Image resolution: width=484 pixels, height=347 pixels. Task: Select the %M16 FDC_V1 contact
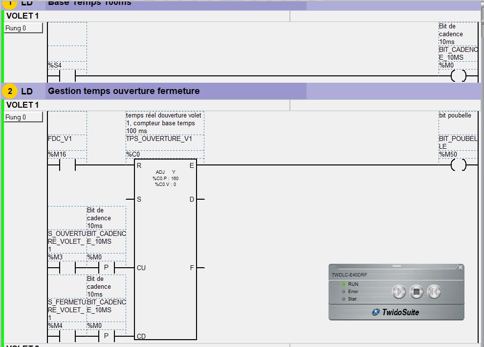click(x=67, y=165)
